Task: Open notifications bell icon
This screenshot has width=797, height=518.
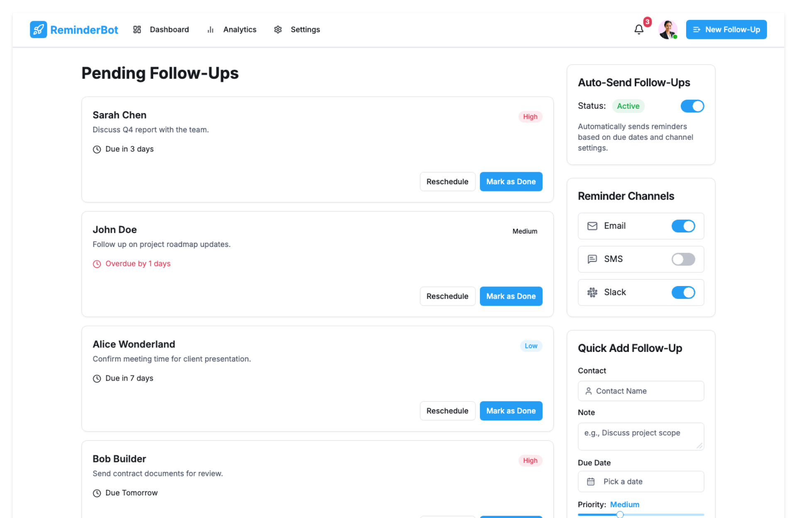Action: pos(638,29)
